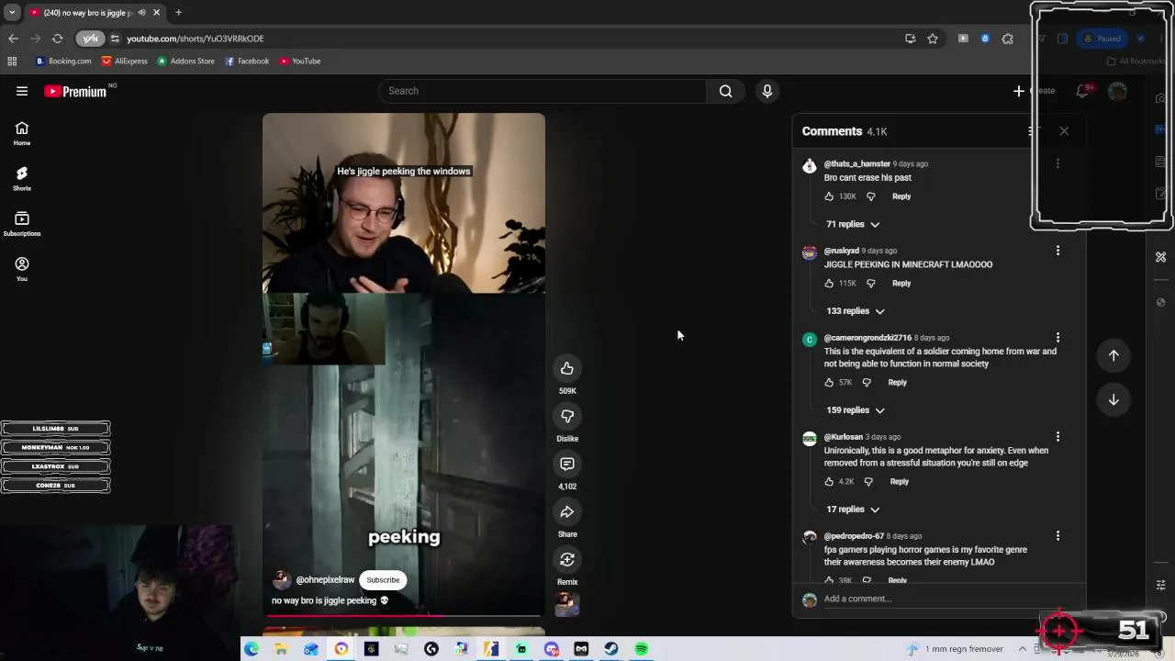This screenshot has height=661, width=1175.
Task: Subscribe to @ohnepixelraw
Action: click(x=383, y=580)
